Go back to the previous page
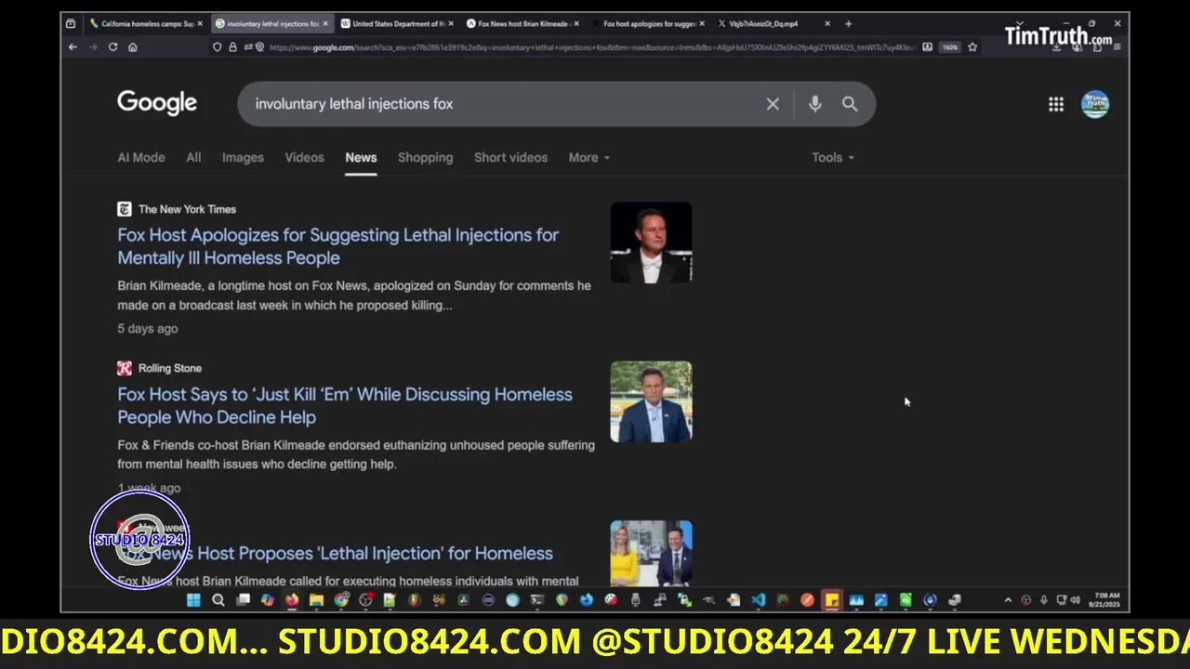 click(x=73, y=46)
